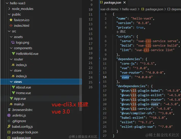Click the index.html file icon

click(x=11, y=26)
